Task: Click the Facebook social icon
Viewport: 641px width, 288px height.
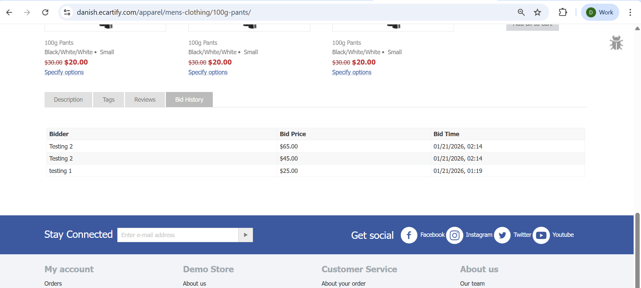Action: coord(409,235)
